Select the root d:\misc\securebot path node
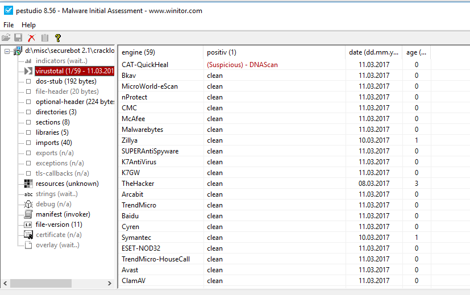Viewport: 470px width, 295px height. coord(69,51)
